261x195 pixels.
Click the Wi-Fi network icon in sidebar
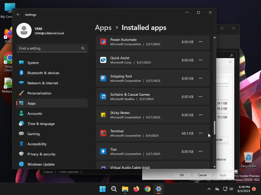[21, 83]
